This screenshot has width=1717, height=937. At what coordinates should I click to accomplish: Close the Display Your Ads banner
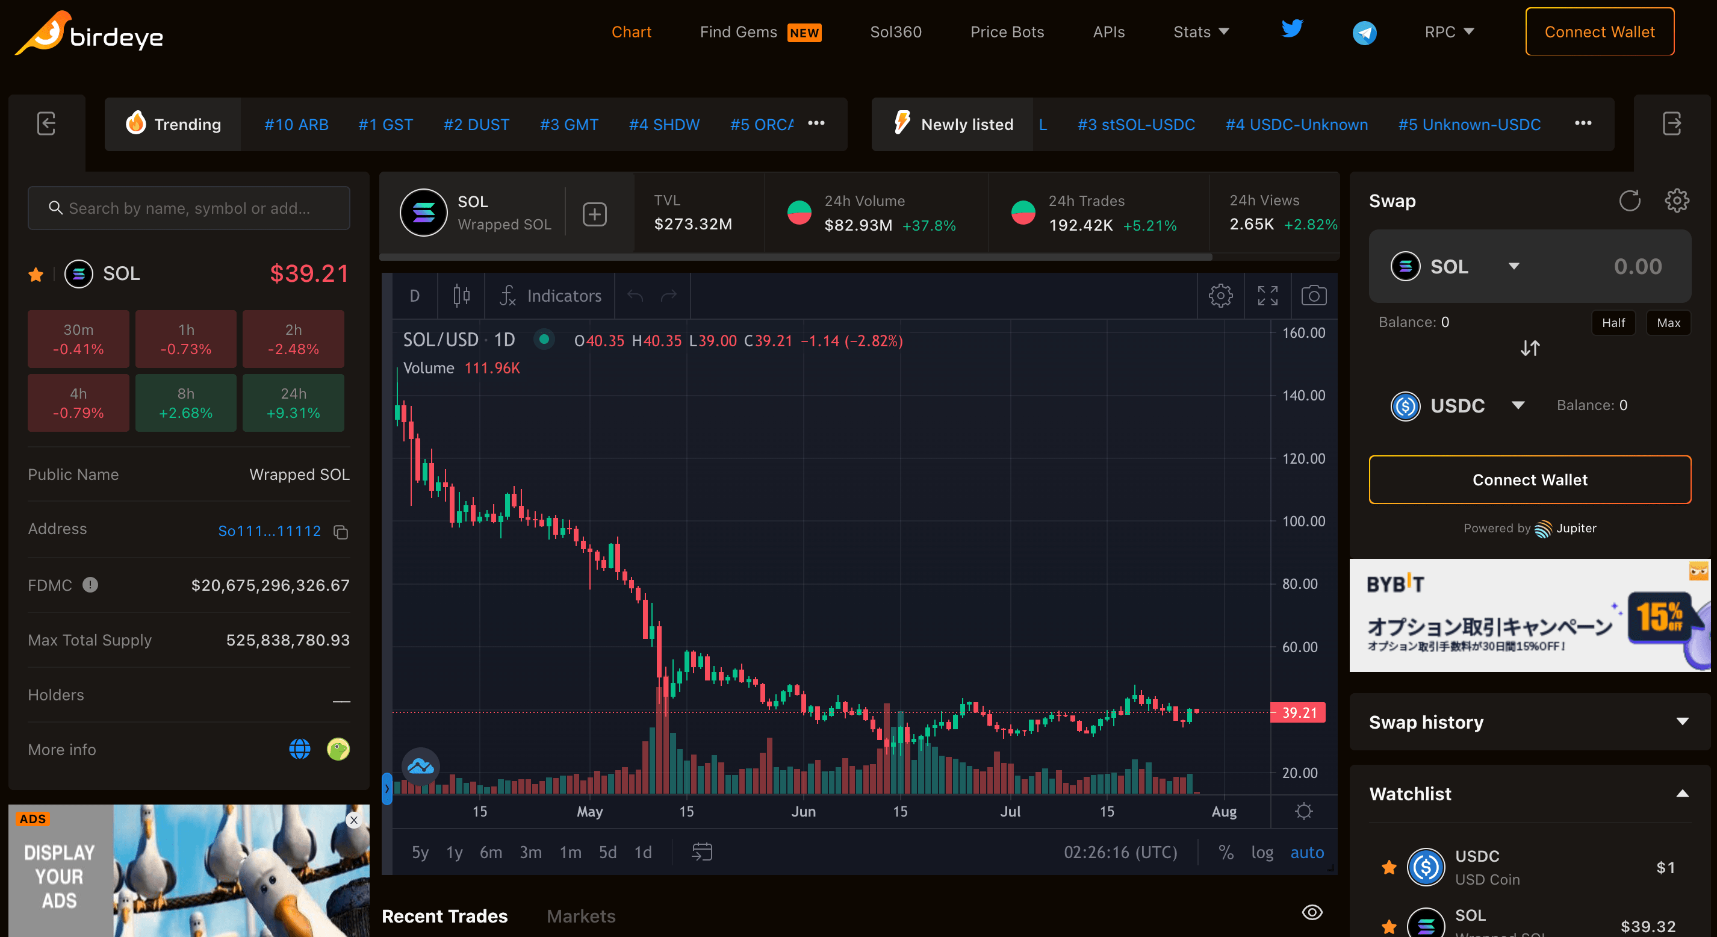coord(354,820)
